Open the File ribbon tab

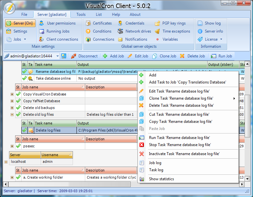tap(24, 14)
